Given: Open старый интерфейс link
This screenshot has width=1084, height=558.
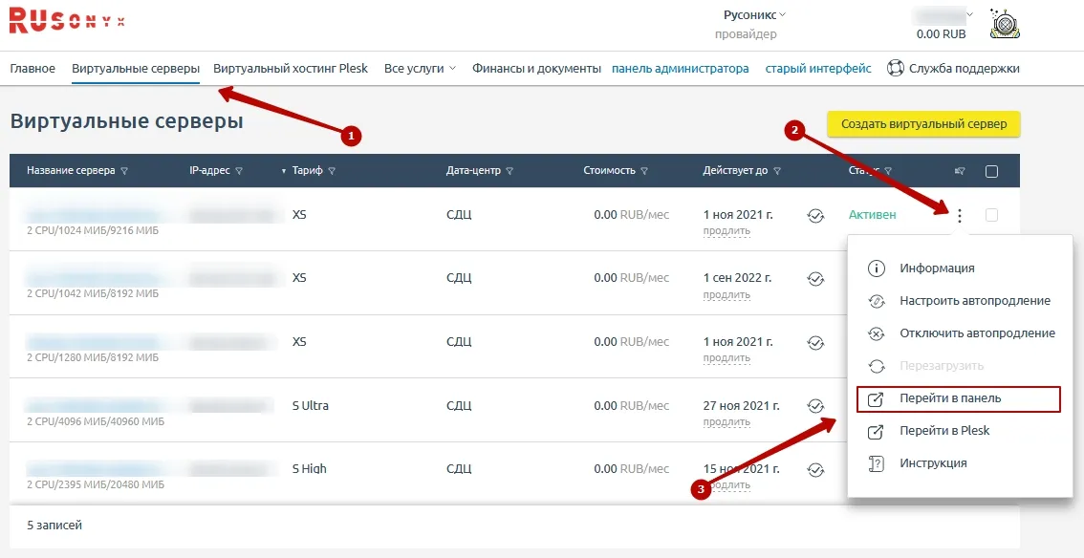Looking at the screenshot, I should point(818,69).
